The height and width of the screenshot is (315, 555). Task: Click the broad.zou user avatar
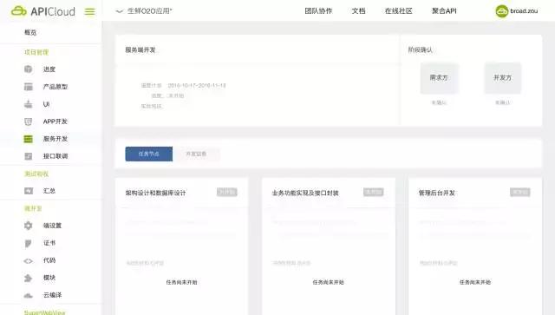coord(501,11)
